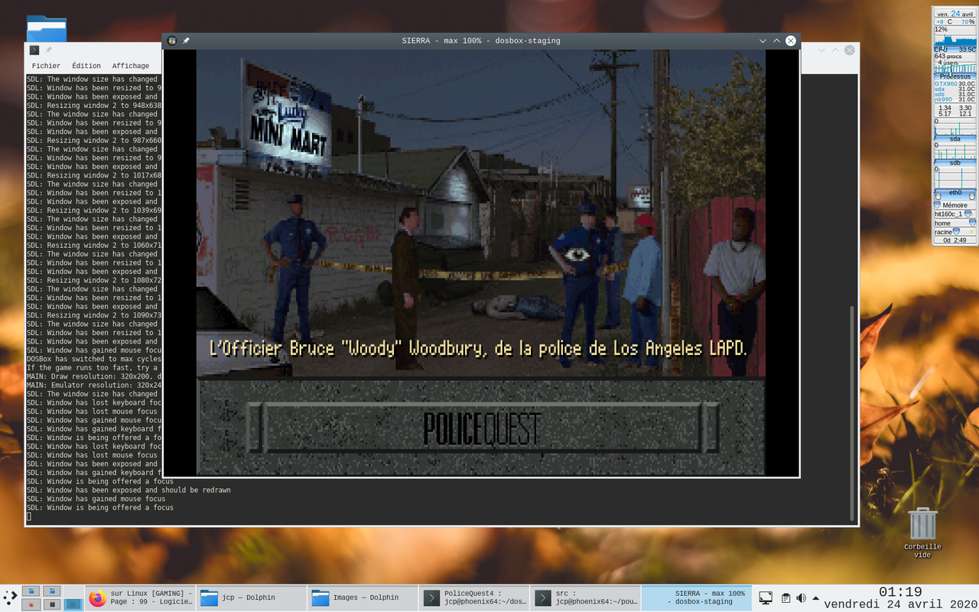Toggle the pin icon in the terminal toolbar
The width and height of the screenshot is (979, 612).
coord(47,50)
